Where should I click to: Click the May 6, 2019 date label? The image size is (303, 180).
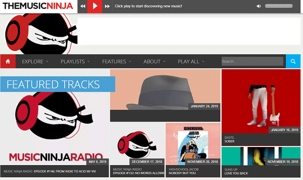coord(98,161)
